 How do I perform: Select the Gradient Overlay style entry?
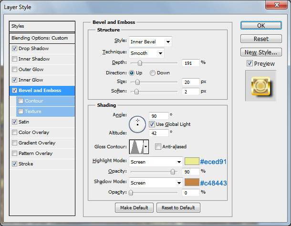tap(37, 143)
